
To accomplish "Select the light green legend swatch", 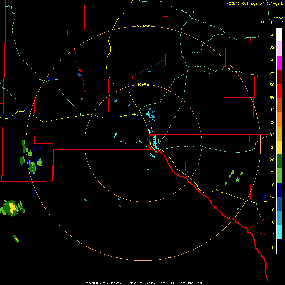I will click(280, 175).
